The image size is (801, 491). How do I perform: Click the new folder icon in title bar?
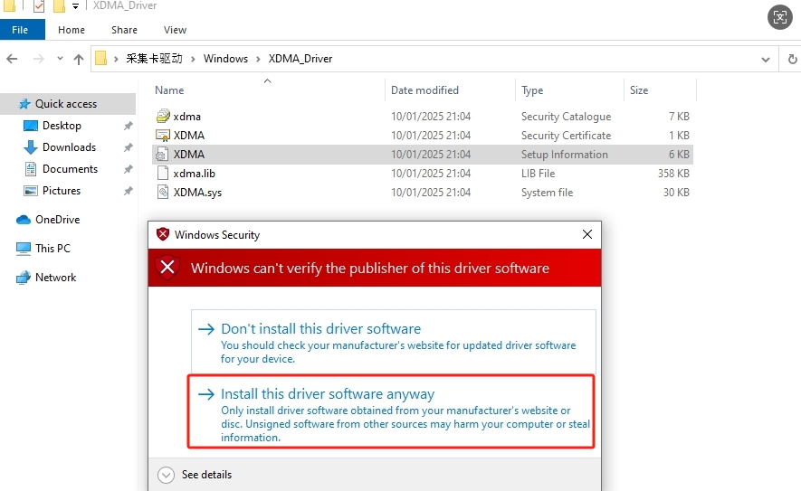pyautogui.click(x=59, y=6)
